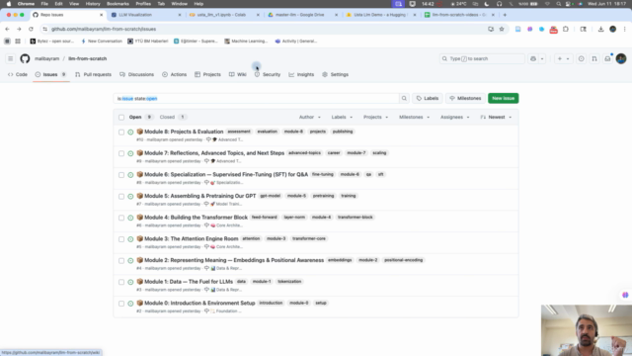This screenshot has width=632, height=356.
Task: Open the Copilot icon in header
Action: tap(533, 58)
